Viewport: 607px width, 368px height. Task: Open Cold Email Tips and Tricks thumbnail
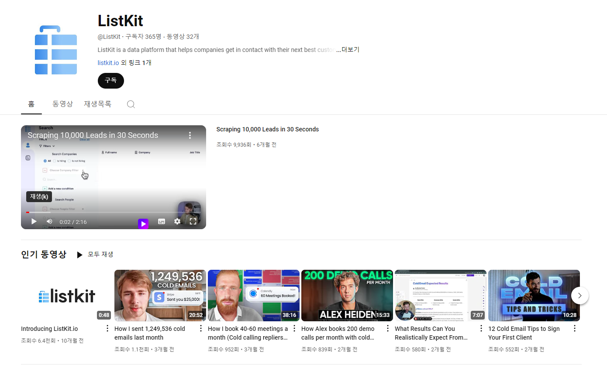point(534,296)
